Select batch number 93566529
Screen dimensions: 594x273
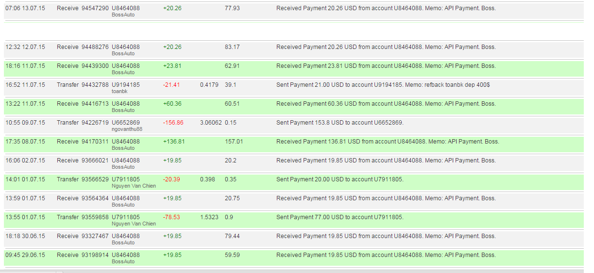(95, 179)
